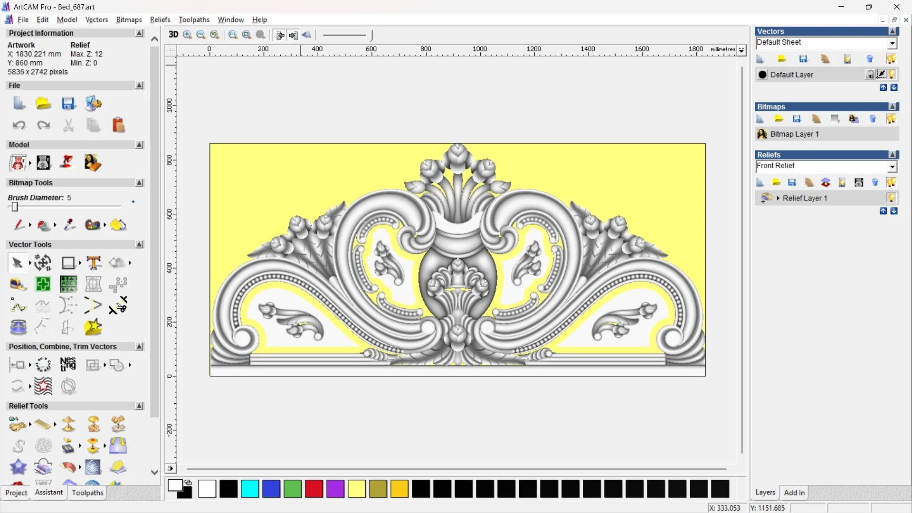Screen dimensions: 912x513
Task: Toggle visibility bulb of Relief Layer 1
Action: (892, 198)
